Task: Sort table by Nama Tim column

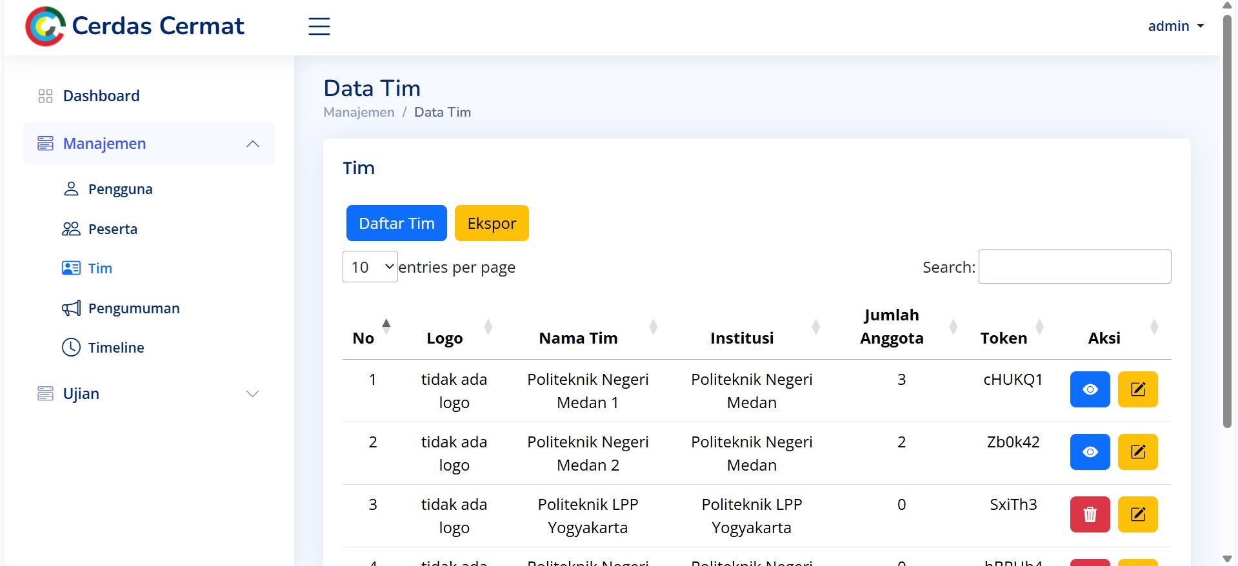Action: (654, 327)
